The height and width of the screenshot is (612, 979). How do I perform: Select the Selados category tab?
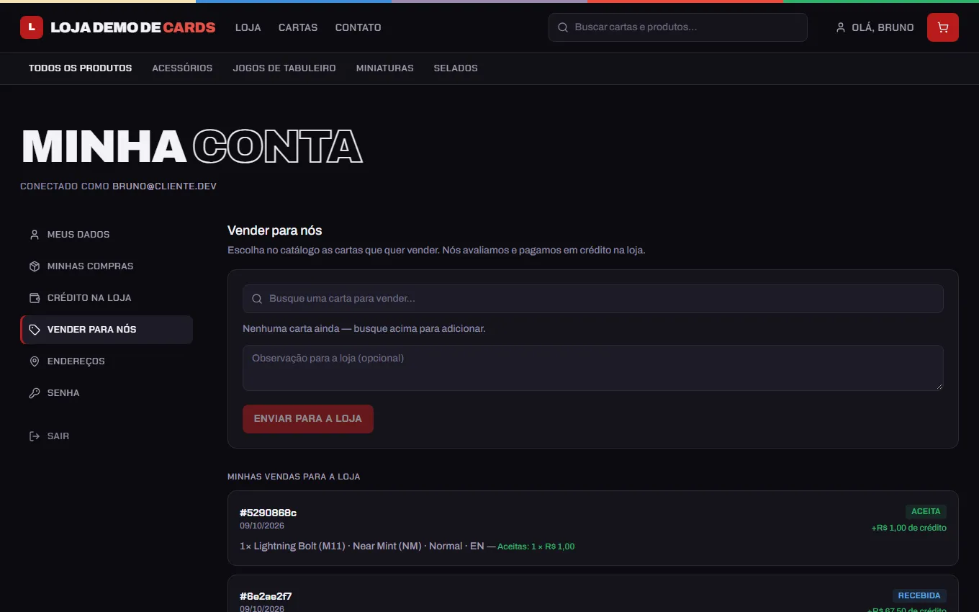[456, 68]
